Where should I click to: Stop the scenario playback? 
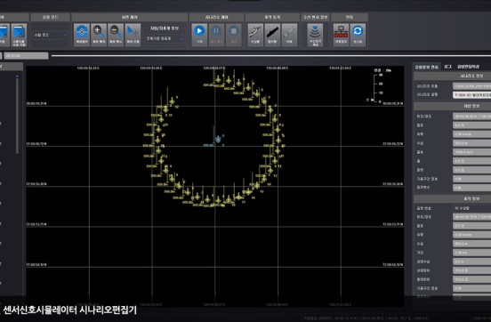234,35
